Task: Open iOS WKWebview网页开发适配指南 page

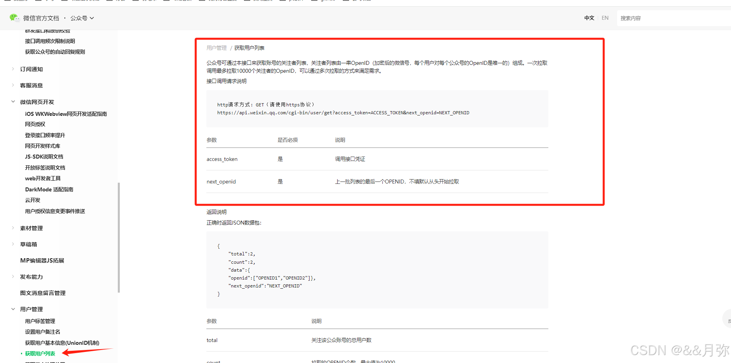Action: coord(66,114)
